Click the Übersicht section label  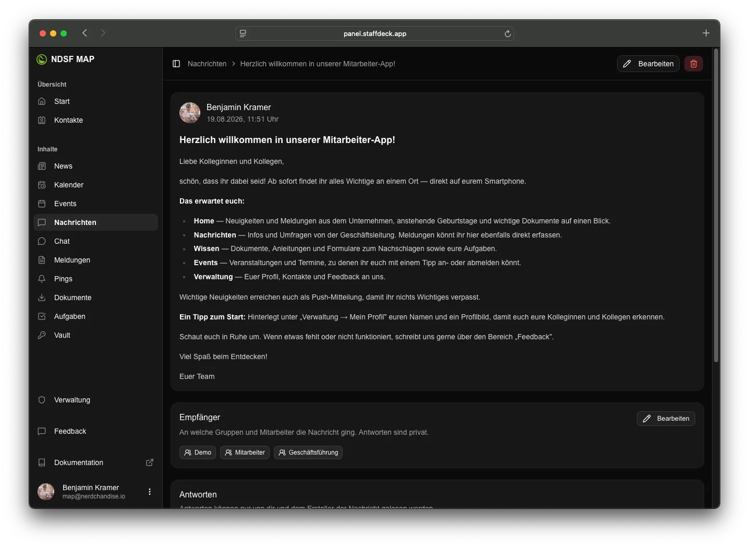(x=52, y=85)
